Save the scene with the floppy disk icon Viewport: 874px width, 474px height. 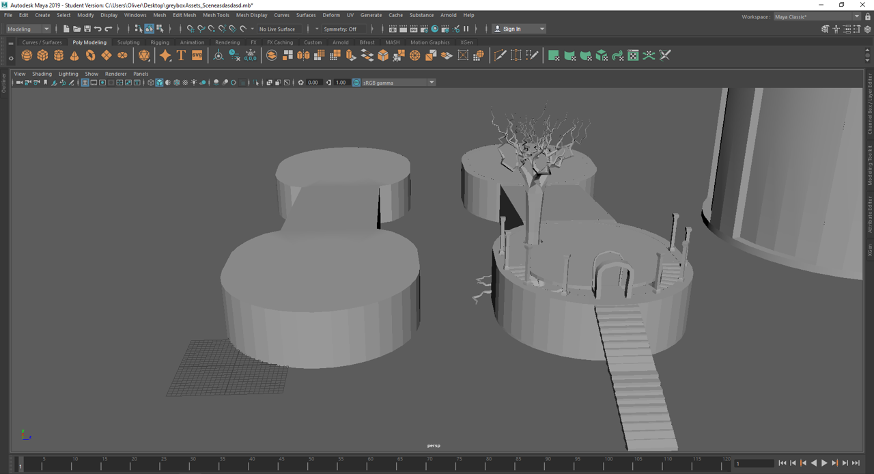pos(87,29)
